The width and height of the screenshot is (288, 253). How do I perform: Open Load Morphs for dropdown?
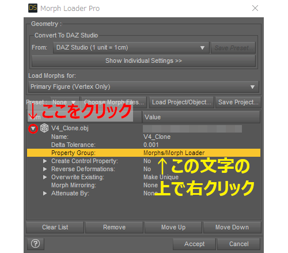click(143, 87)
